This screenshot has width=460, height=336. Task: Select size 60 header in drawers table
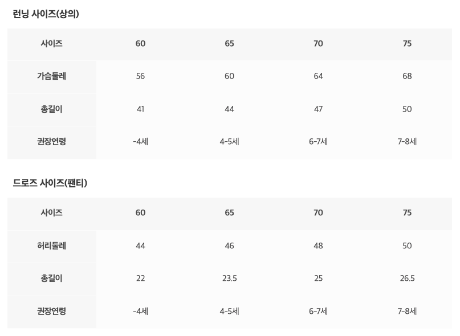(x=140, y=213)
